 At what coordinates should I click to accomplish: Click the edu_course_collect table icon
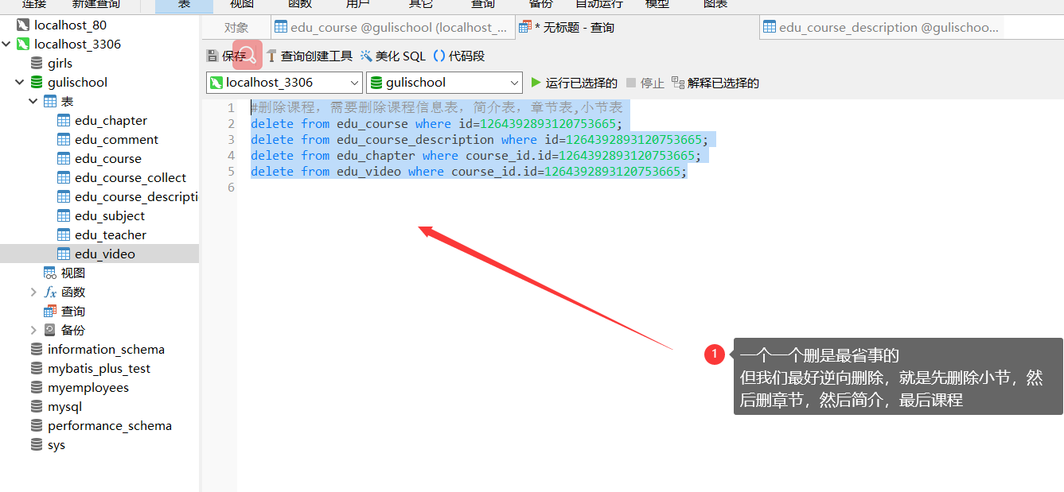coord(64,178)
